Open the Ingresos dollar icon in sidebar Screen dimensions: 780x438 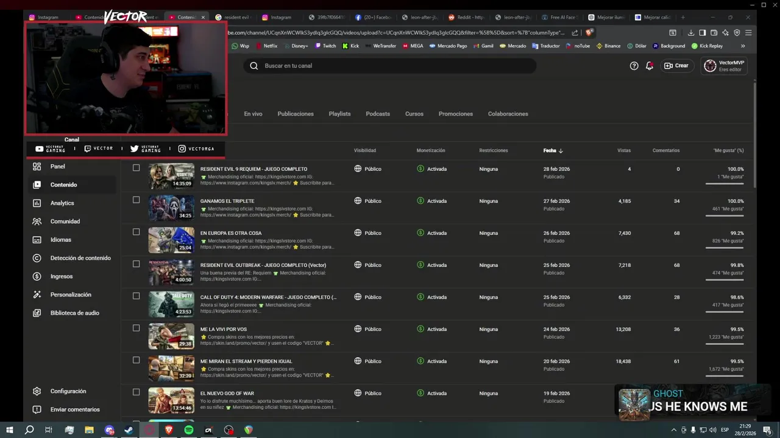37,276
